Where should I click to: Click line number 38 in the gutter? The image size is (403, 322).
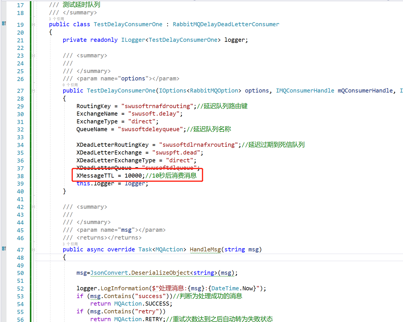pos(20,176)
